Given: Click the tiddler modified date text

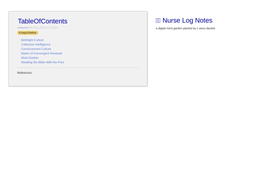Looking at the screenshot, I should [44, 28].
